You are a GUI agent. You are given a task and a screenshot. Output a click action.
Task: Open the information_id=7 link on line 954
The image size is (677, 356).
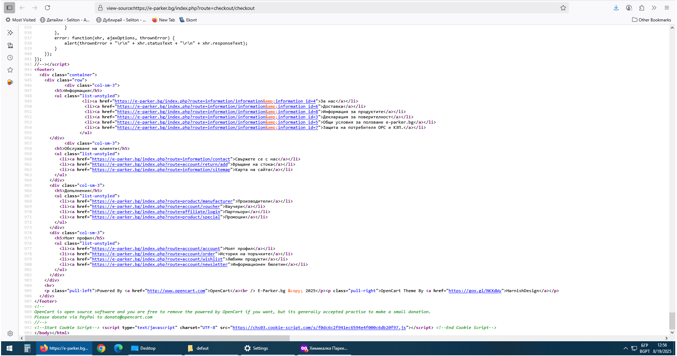[x=218, y=127]
